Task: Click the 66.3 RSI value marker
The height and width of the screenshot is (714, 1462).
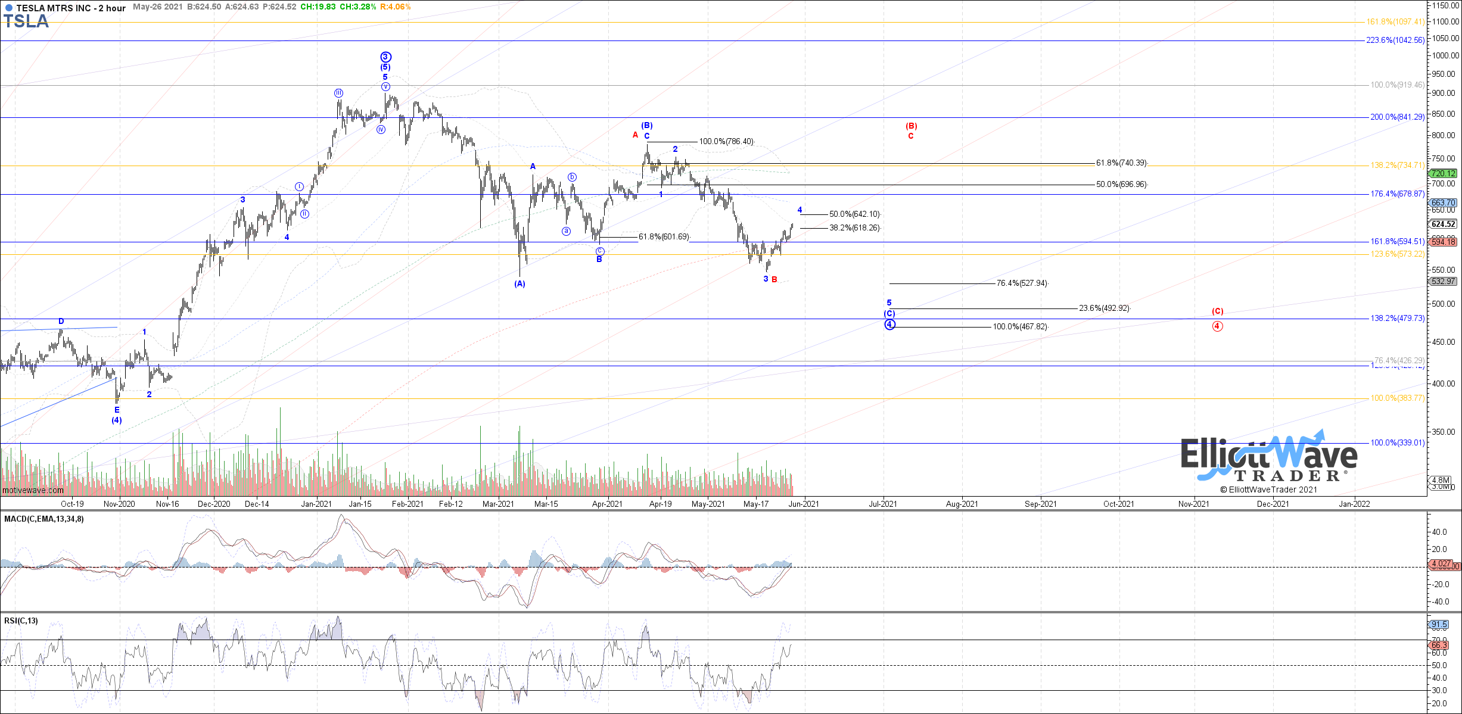Action: click(x=1439, y=645)
